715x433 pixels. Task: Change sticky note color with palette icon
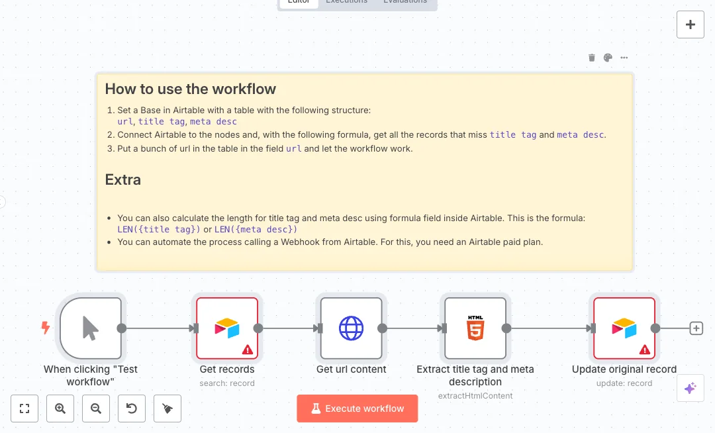coord(608,58)
